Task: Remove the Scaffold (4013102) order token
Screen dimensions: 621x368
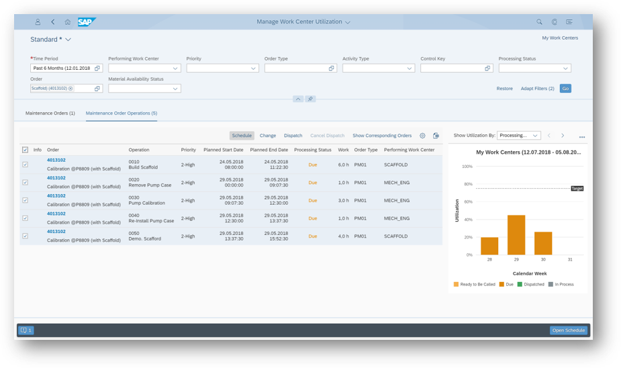Action: (70, 89)
